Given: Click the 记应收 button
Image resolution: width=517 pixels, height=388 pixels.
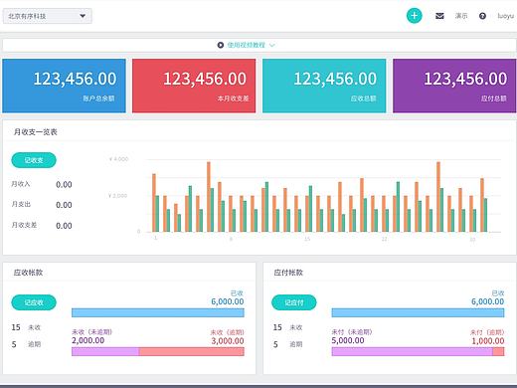Looking at the screenshot, I should pyautogui.click(x=34, y=302).
